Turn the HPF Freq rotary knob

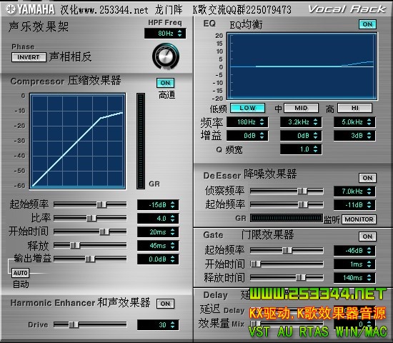pos(166,56)
